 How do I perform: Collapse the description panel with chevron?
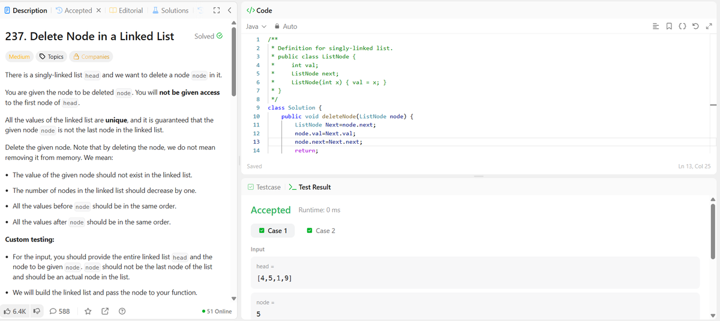coord(229,10)
